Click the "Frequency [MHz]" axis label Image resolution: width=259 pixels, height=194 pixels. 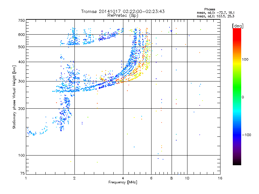[x=123, y=182]
